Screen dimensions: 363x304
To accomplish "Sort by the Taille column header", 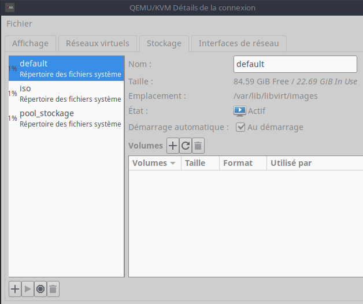I will (200, 163).
